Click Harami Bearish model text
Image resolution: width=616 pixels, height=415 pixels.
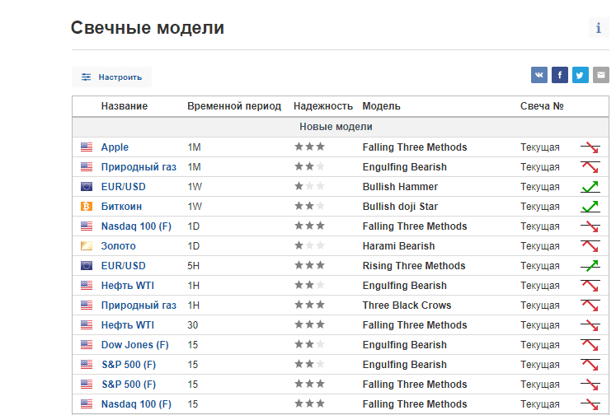click(398, 246)
